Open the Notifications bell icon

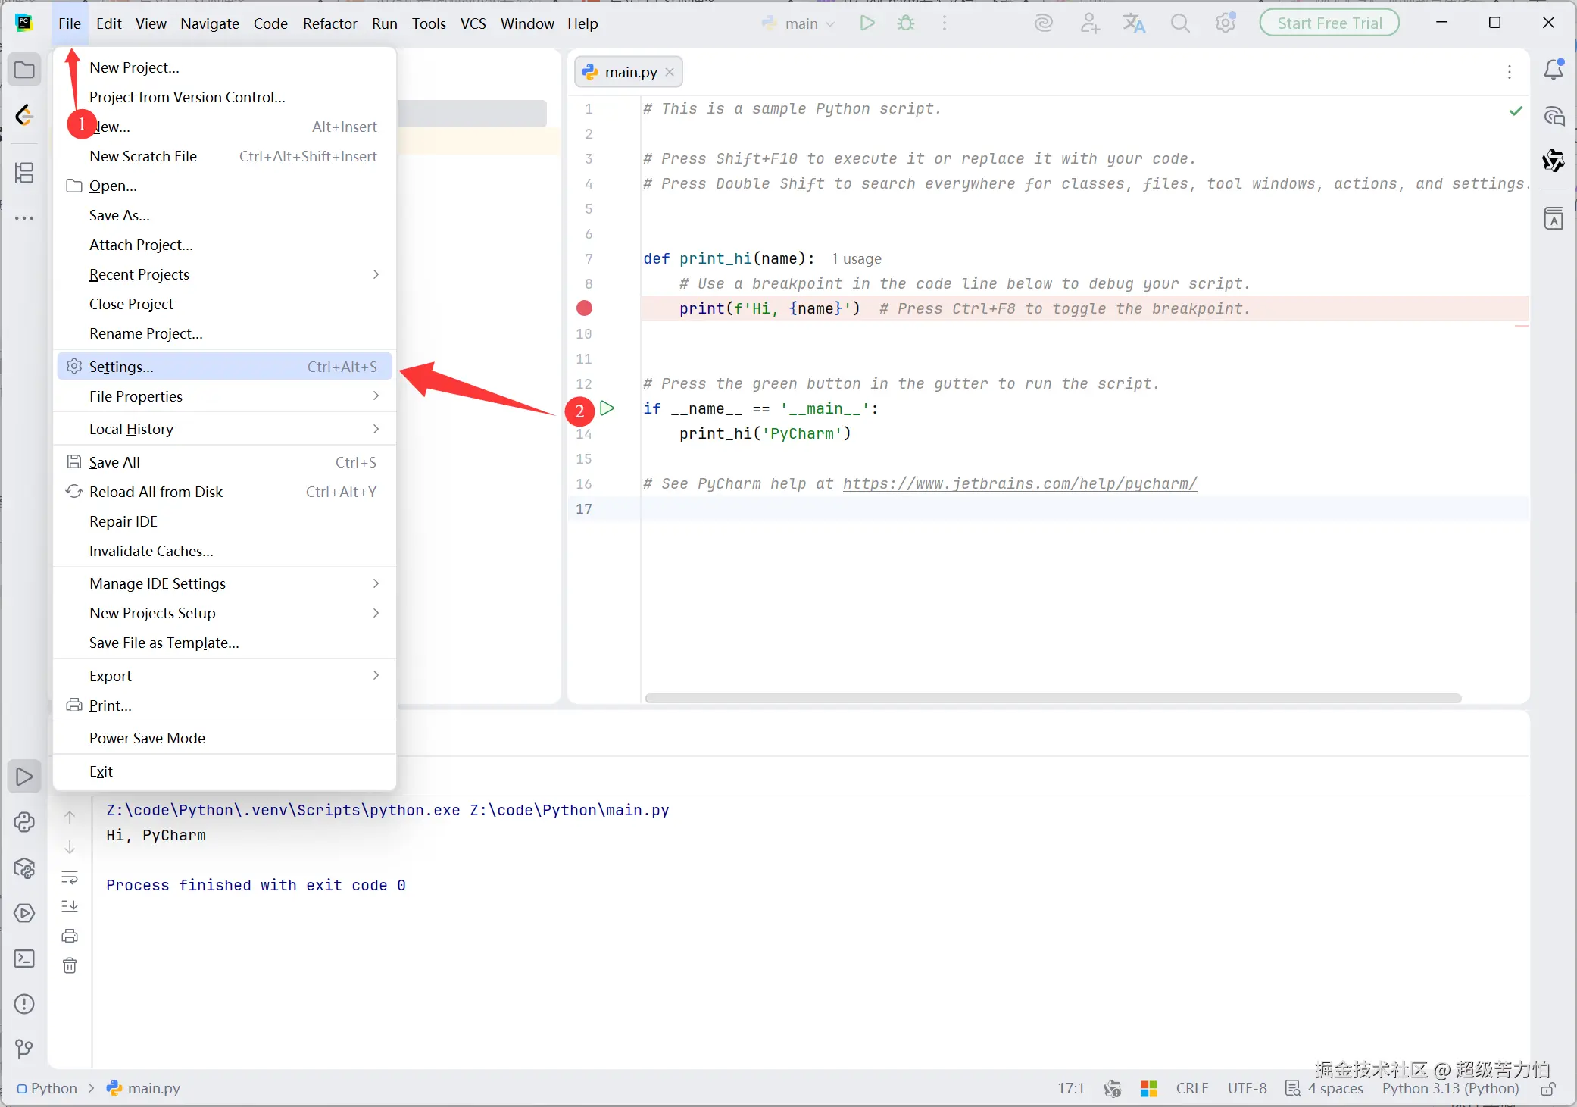pos(1554,70)
